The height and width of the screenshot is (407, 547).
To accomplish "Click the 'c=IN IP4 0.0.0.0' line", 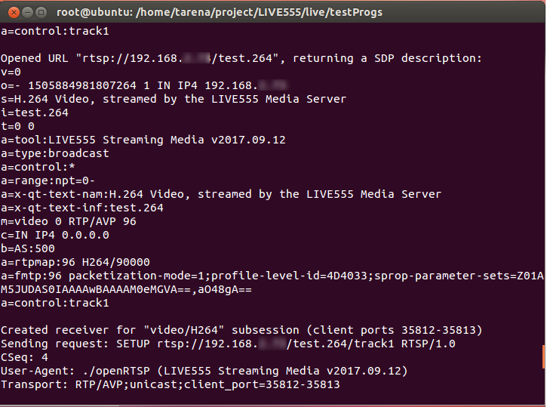I will [x=55, y=235].
